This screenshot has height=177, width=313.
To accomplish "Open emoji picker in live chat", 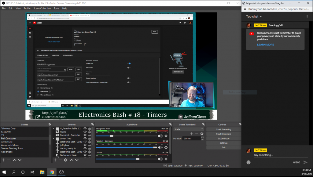I will pos(249,162).
